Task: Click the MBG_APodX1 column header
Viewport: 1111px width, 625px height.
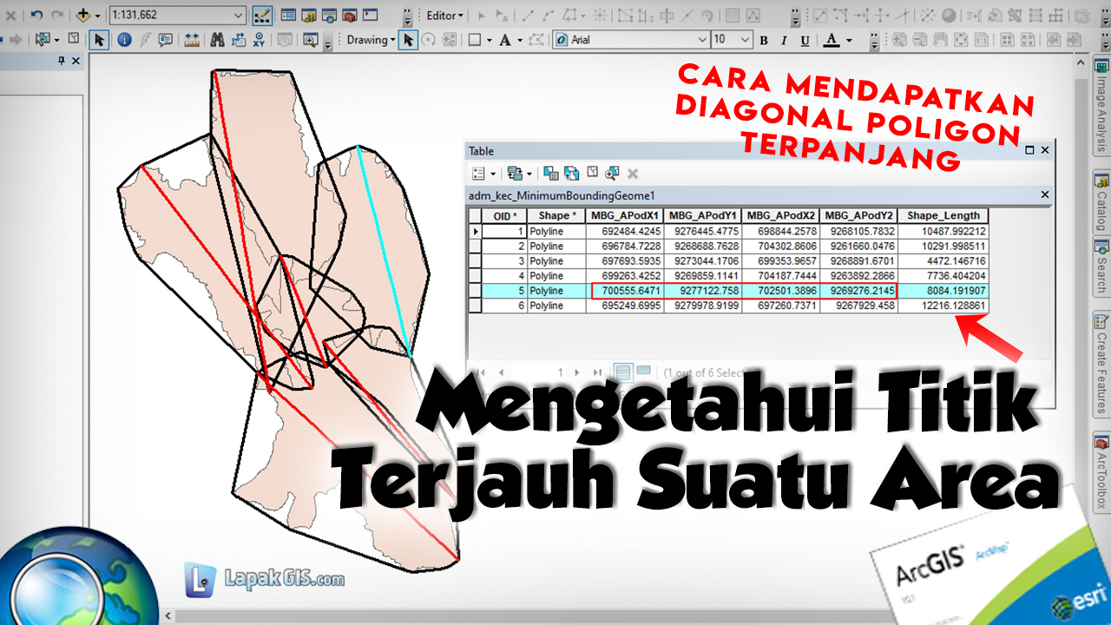Action: (x=625, y=216)
